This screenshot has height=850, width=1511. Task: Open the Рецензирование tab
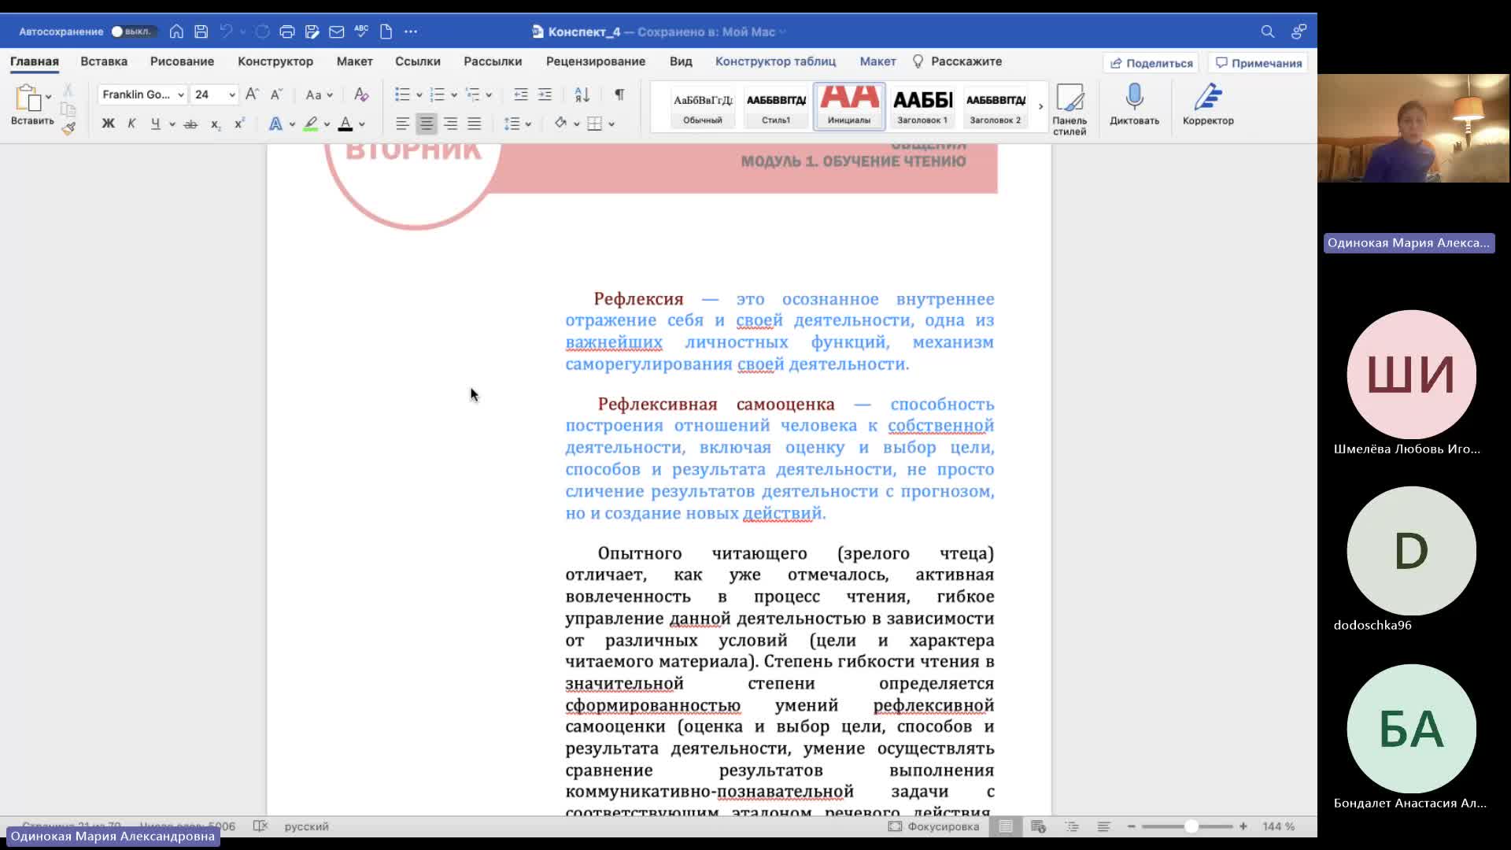pos(596,61)
